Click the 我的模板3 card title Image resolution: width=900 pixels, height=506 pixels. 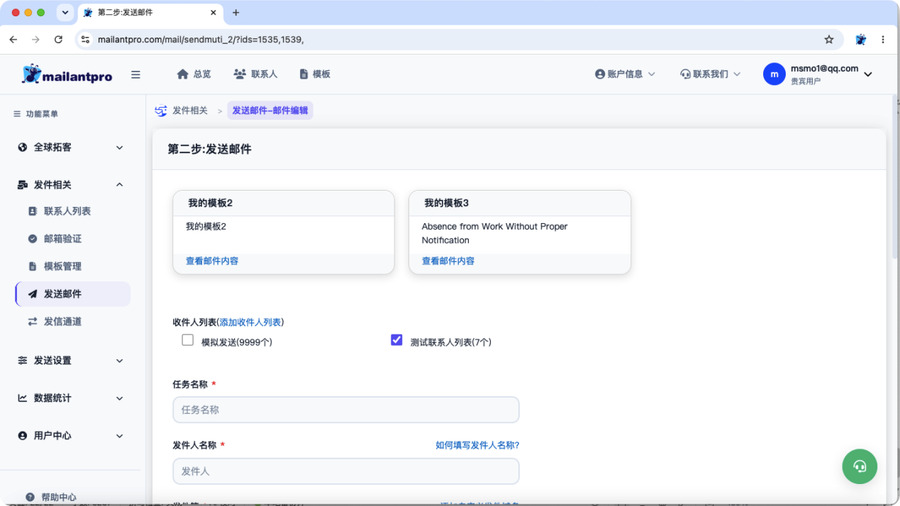[447, 203]
